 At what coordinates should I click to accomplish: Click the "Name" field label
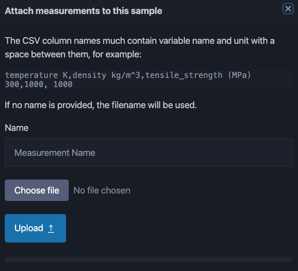(x=17, y=128)
